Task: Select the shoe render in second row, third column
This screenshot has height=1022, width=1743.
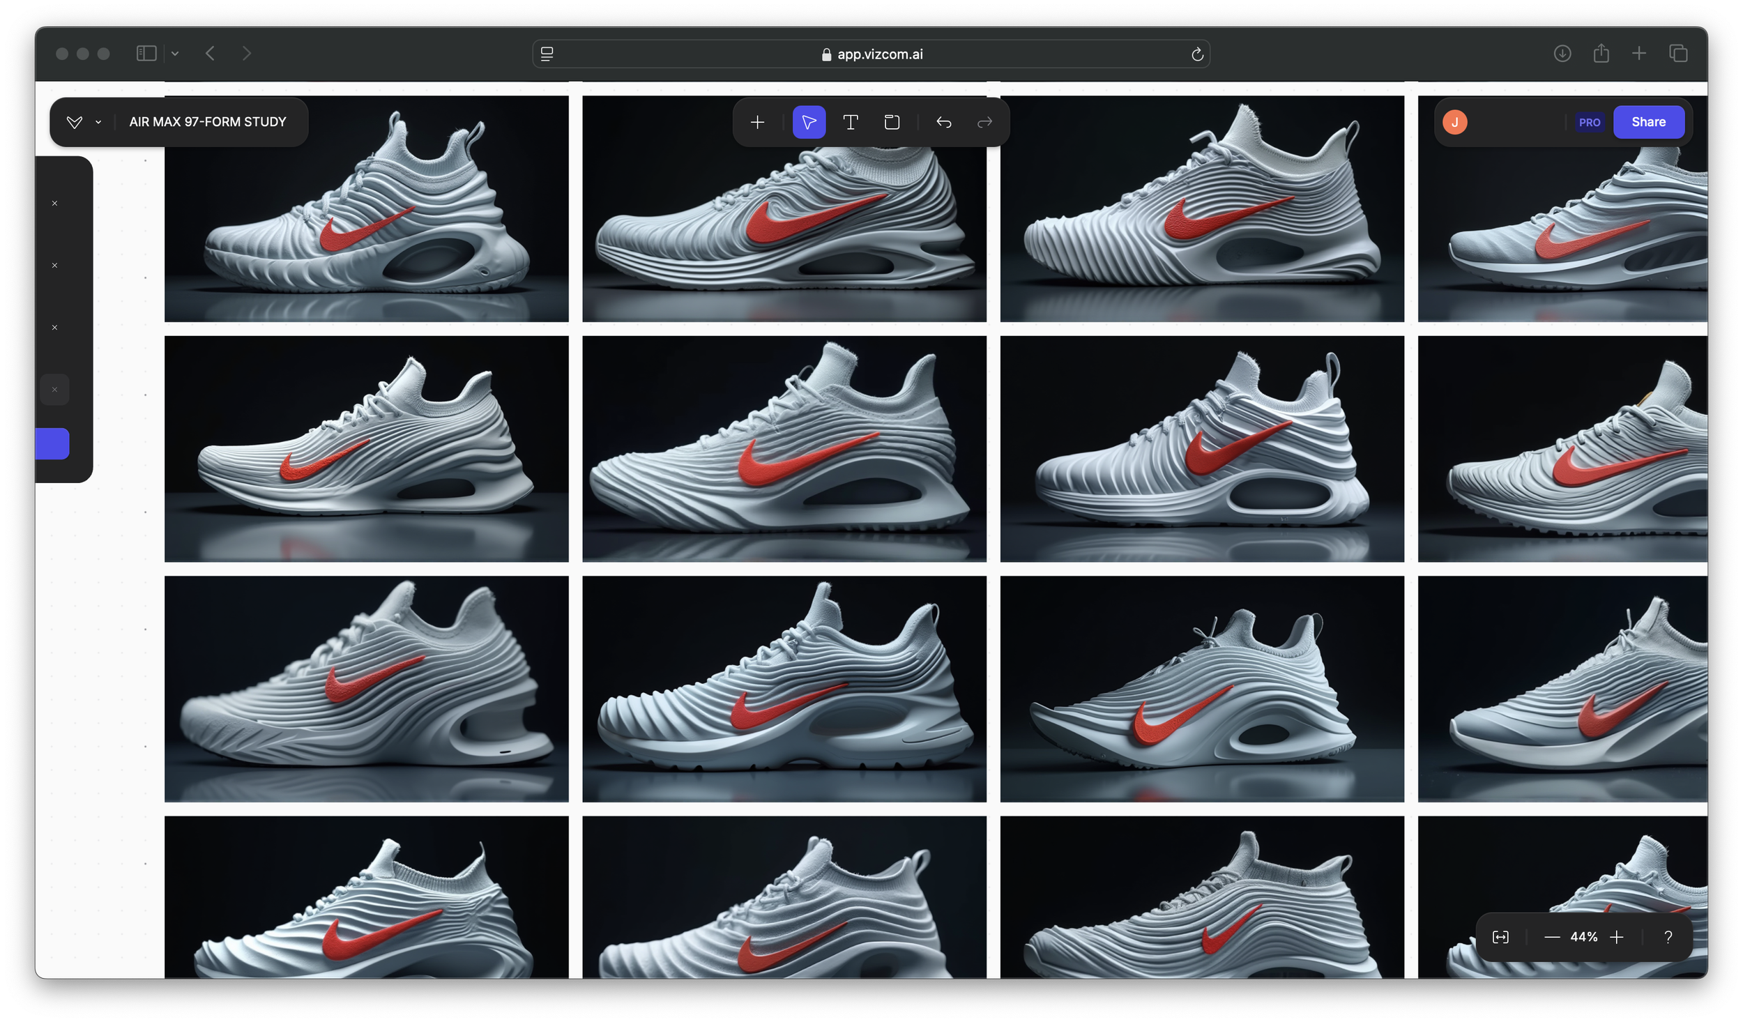Action: tap(1202, 449)
